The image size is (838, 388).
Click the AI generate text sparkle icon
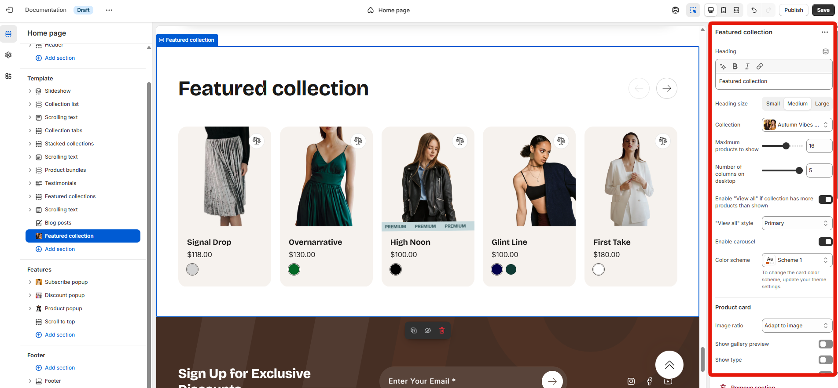(723, 66)
